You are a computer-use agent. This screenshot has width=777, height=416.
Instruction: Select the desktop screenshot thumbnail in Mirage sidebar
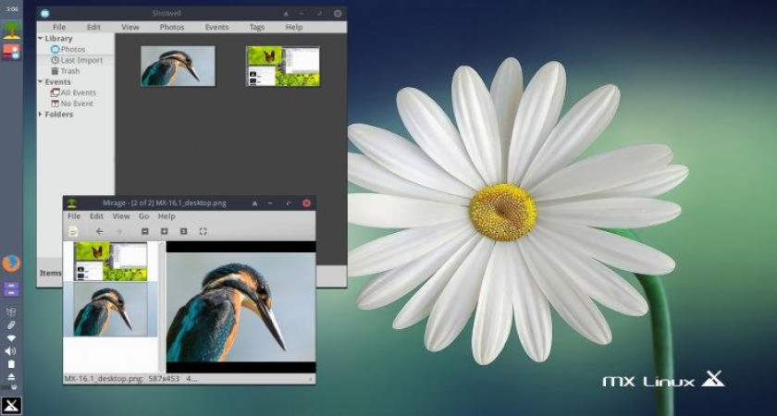coord(110,262)
